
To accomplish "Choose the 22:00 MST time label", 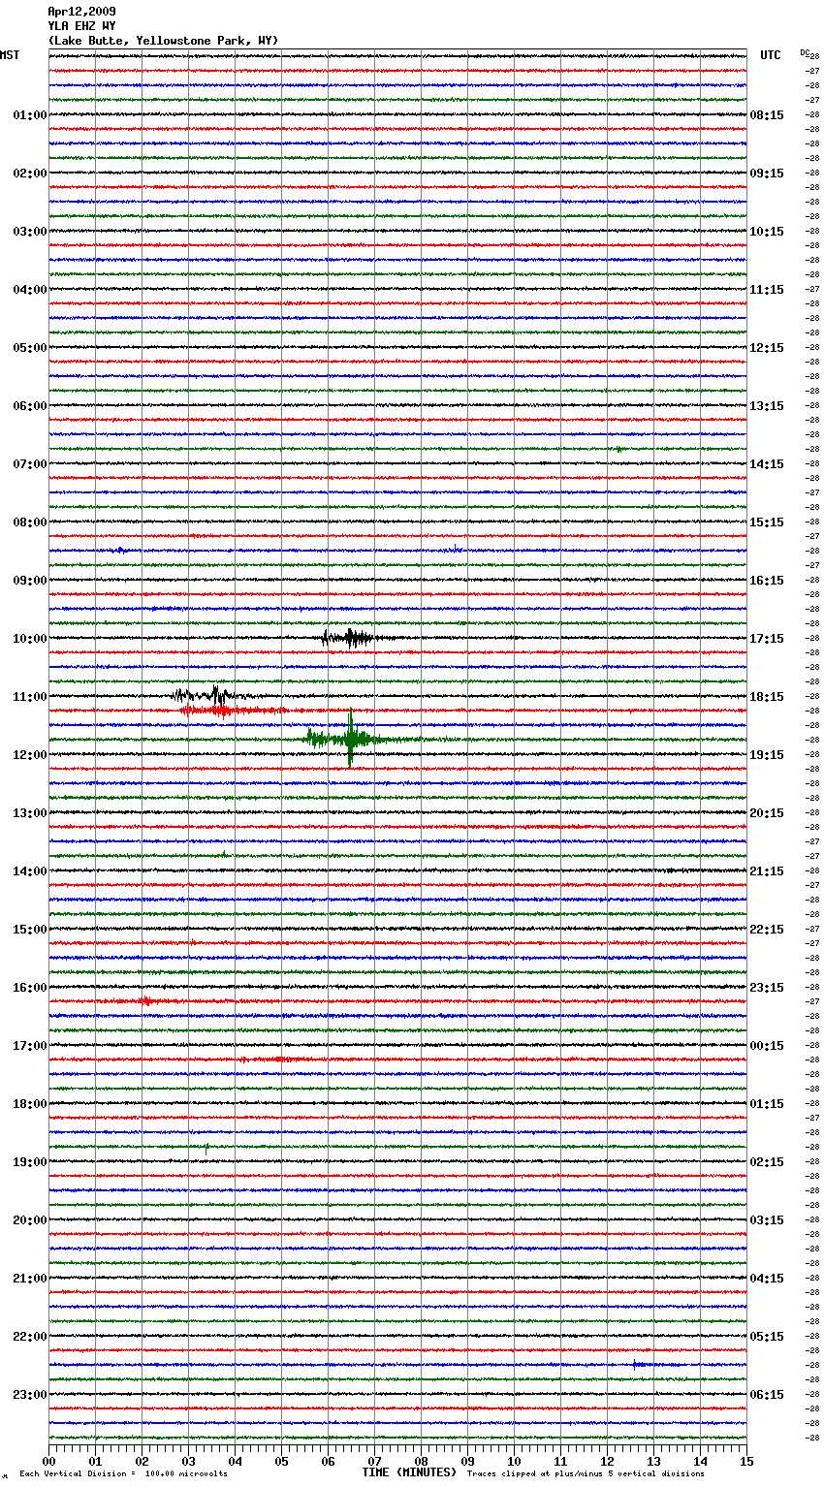I will pyautogui.click(x=29, y=1337).
